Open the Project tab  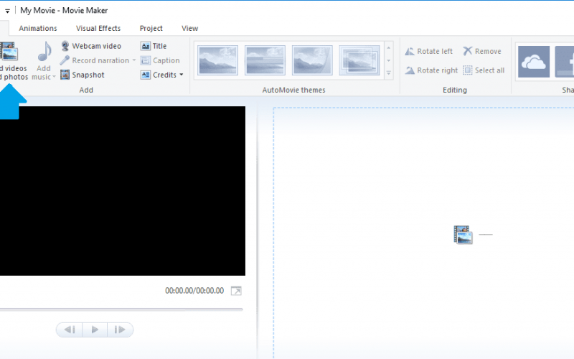(x=151, y=28)
